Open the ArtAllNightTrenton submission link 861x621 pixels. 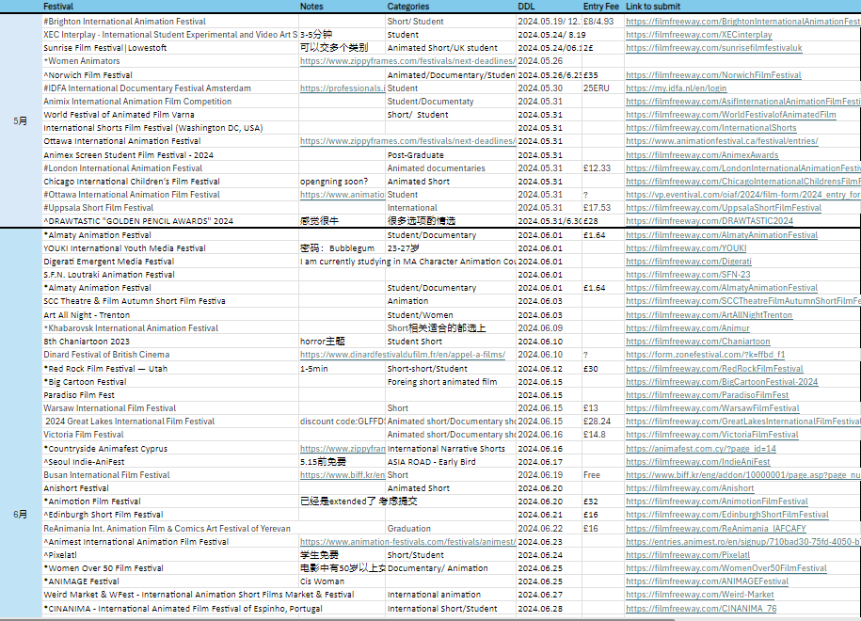coord(709,315)
